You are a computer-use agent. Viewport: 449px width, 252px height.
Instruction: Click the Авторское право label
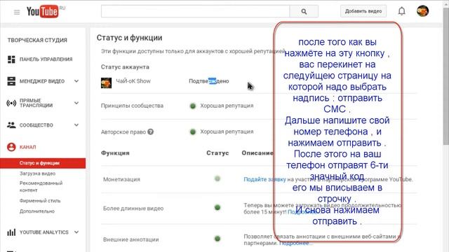(x=123, y=132)
